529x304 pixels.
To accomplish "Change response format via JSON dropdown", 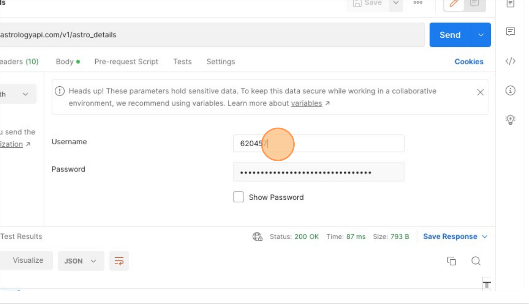I will [x=81, y=261].
